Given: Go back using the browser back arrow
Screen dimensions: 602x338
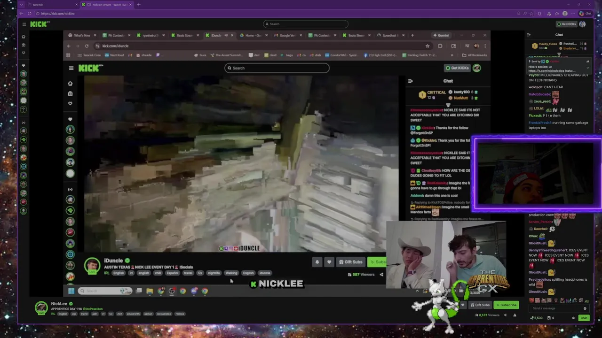Looking at the screenshot, I should (22, 14).
